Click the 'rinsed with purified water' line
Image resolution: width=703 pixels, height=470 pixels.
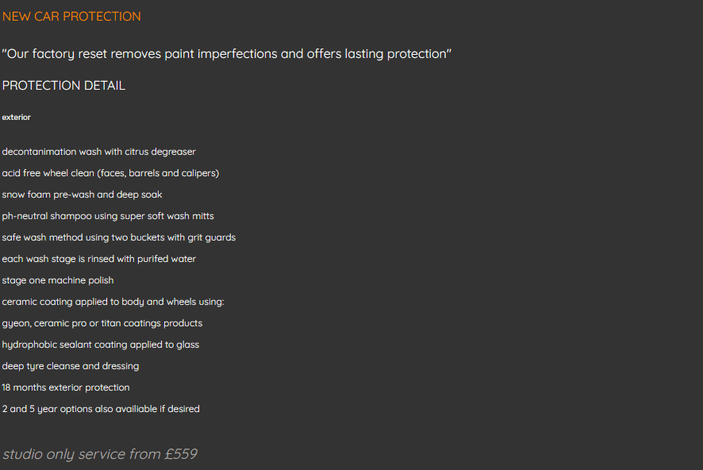click(98, 259)
